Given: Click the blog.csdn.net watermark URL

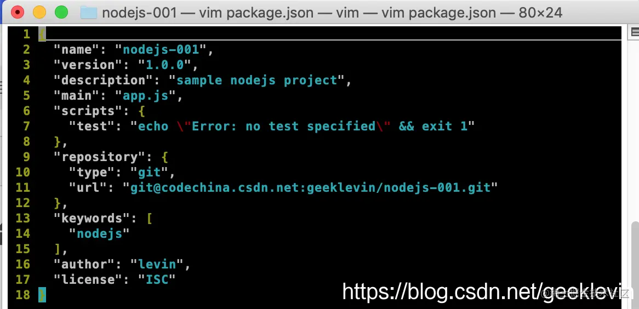Looking at the screenshot, I should coord(482,291).
